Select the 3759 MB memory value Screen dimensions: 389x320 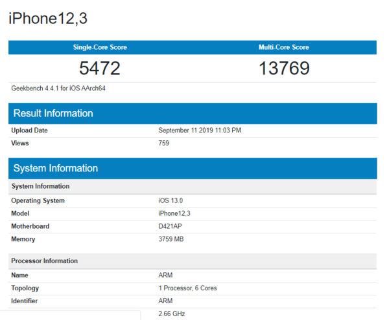tap(171, 239)
